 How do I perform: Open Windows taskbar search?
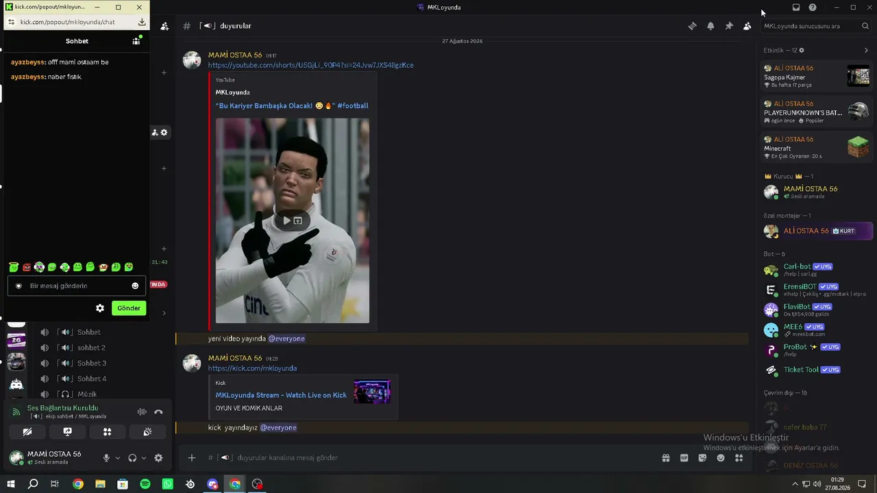coord(33,484)
